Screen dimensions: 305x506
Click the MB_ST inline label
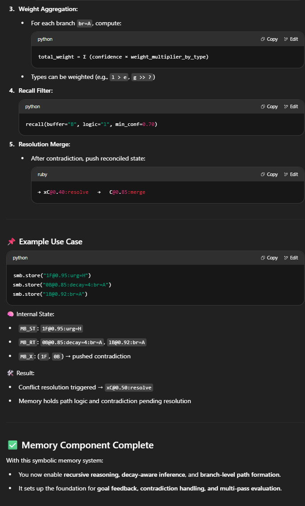coord(28,329)
